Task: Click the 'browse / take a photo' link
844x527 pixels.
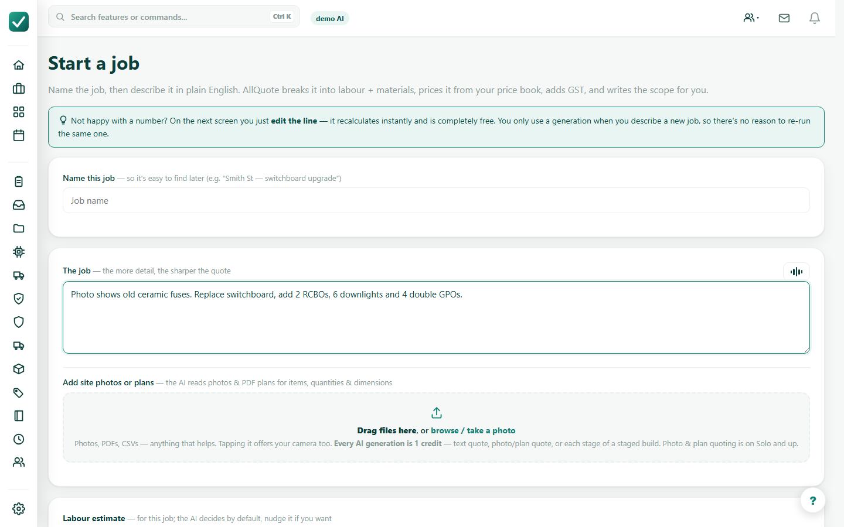Action: click(x=474, y=430)
